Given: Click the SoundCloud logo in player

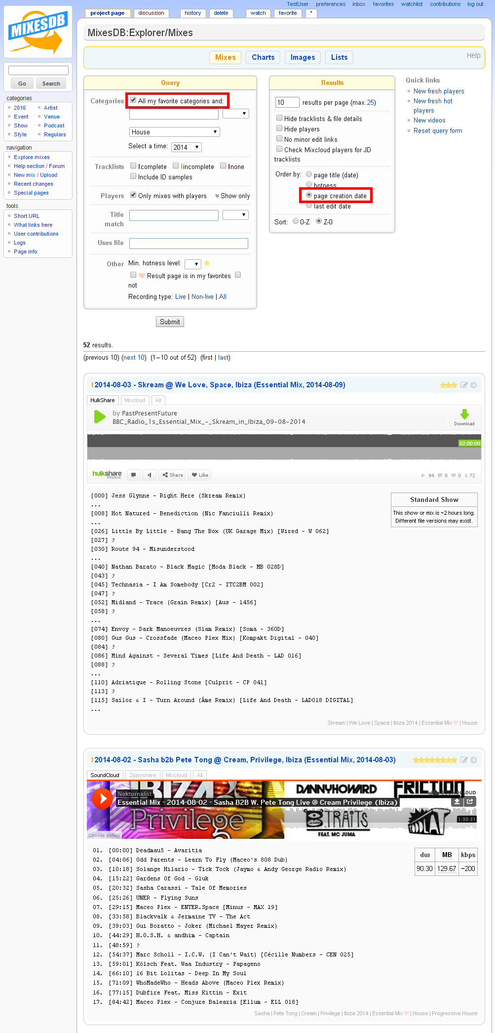Looking at the screenshot, I should (x=453, y=792).
